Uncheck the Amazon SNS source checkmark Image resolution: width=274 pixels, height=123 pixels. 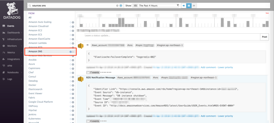coord(70,52)
